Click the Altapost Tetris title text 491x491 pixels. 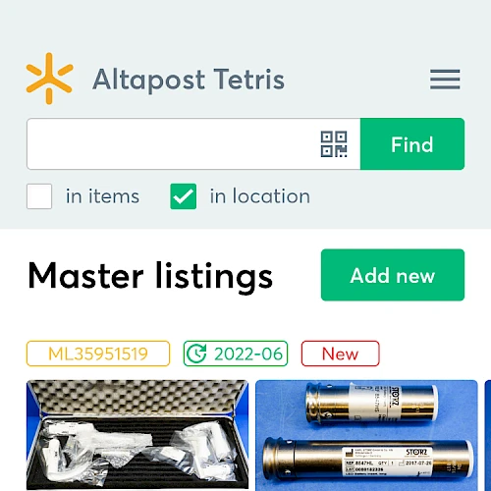tap(189, 80)
